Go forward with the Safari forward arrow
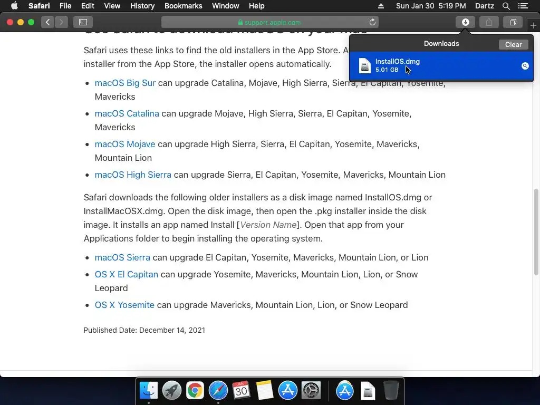Screen dimensions: 540x405 (61, 22)
